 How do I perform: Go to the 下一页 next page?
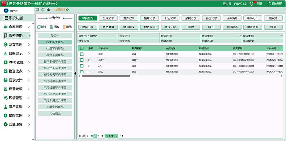tap(100, 136)
